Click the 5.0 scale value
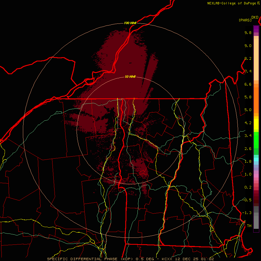This screenshot has height=261, width=261. pos(248,110)
